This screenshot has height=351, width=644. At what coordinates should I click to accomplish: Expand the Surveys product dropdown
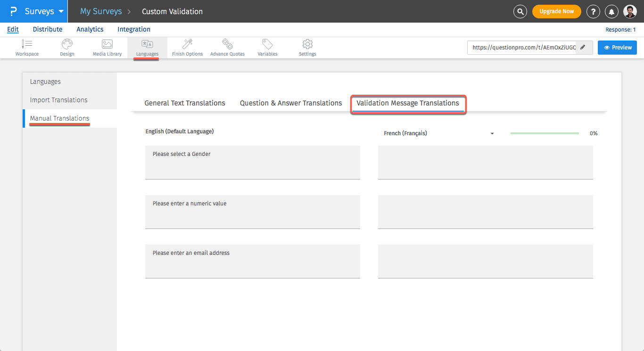(61, 11)
